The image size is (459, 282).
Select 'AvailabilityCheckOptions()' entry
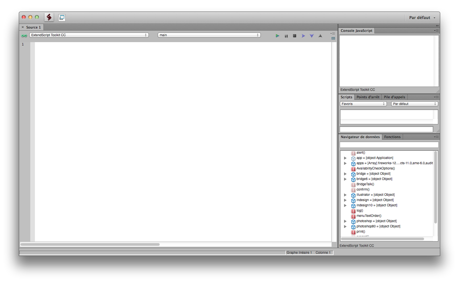[x=376, y=168]
